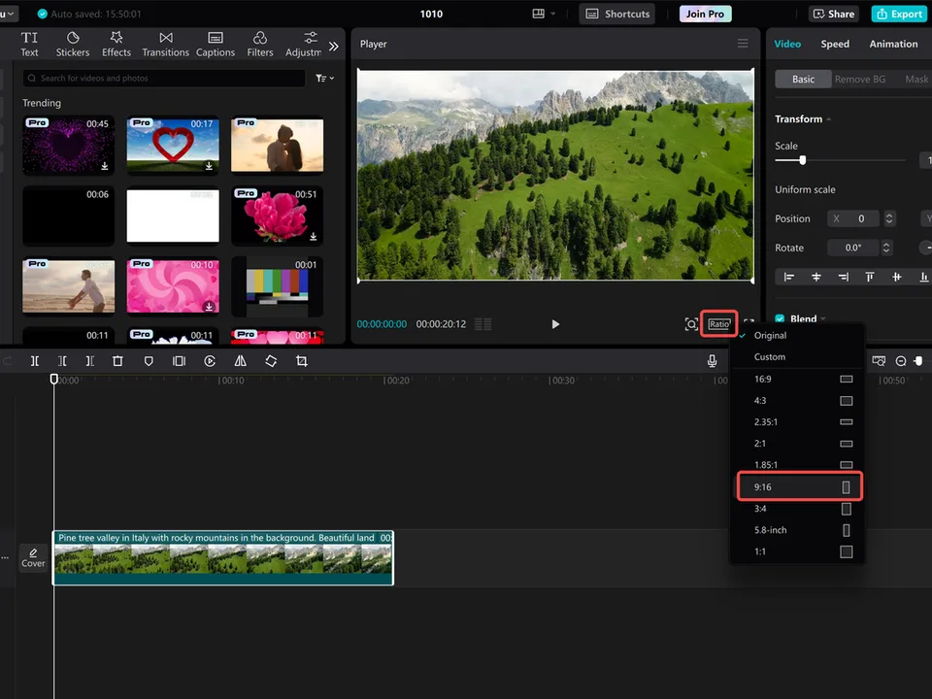Choose the 1:1 aspect ratio
The width and height of the screenshot is (932, 699).
(x=796, y=551)
